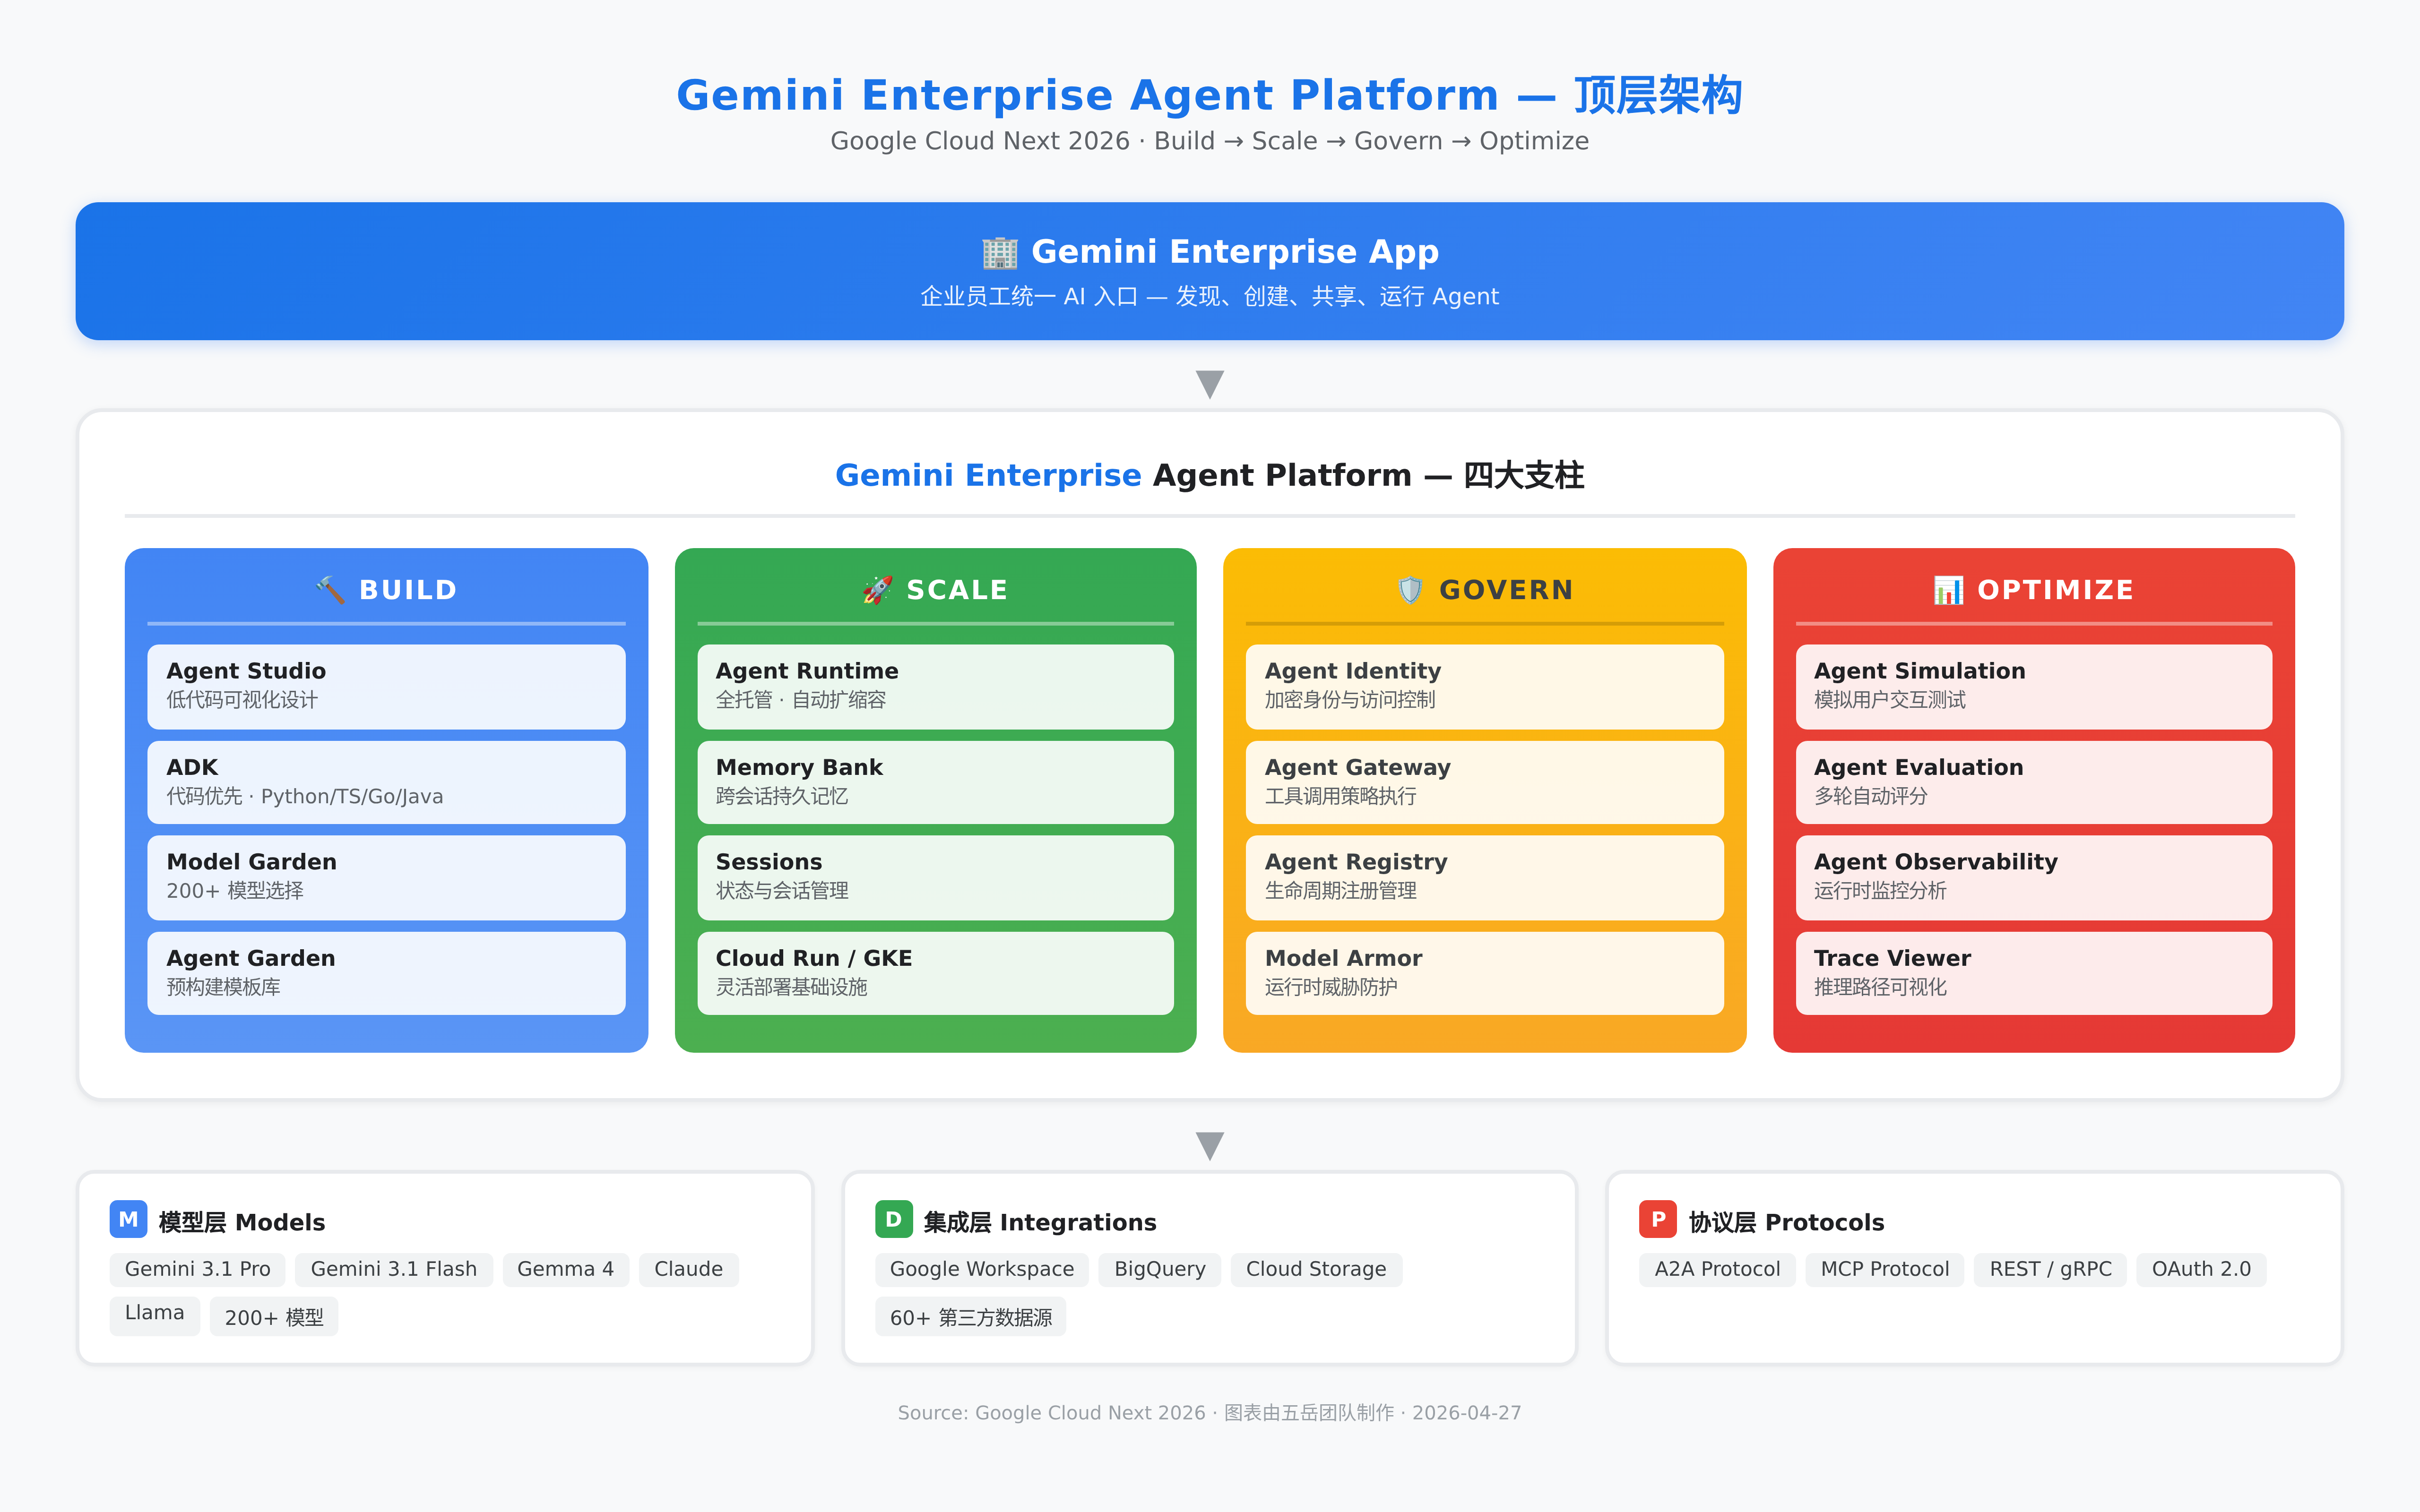Click the 集成层 Integrations section title

(1039, 1222)
